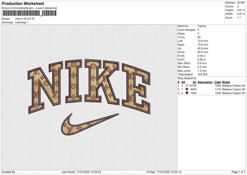Click the "N#" column header
The image size is (247, 175).
coord(183,82)
